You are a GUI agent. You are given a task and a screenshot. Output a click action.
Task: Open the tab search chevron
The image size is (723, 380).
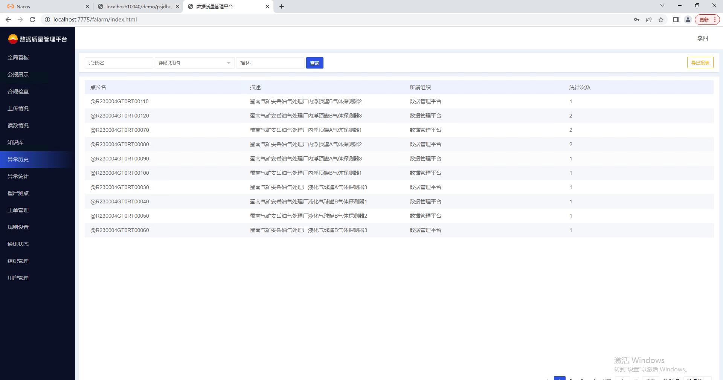662,6
